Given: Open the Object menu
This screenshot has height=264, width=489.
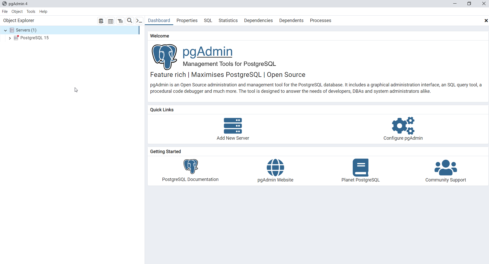Looking at the screenshot, I should [x=17, y=12].
